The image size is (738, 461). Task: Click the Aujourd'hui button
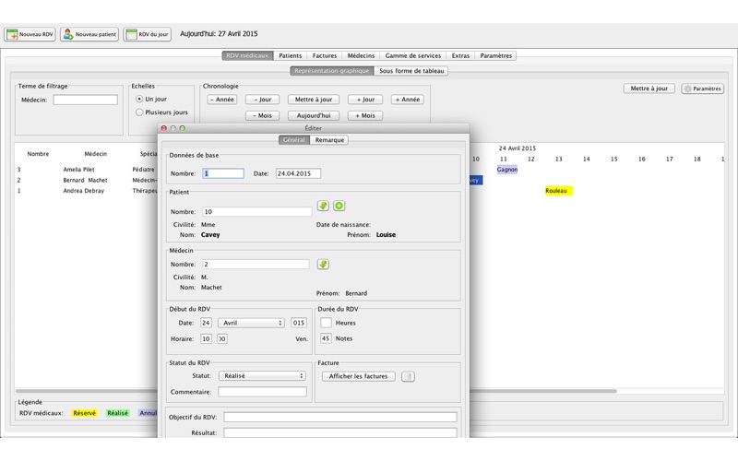pyautogui.click(x=314, y=115)
